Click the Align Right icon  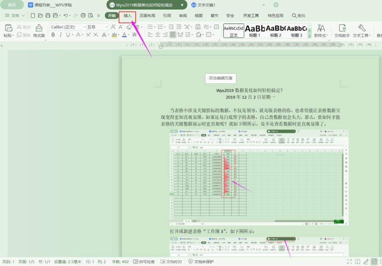tap(165, 35)
